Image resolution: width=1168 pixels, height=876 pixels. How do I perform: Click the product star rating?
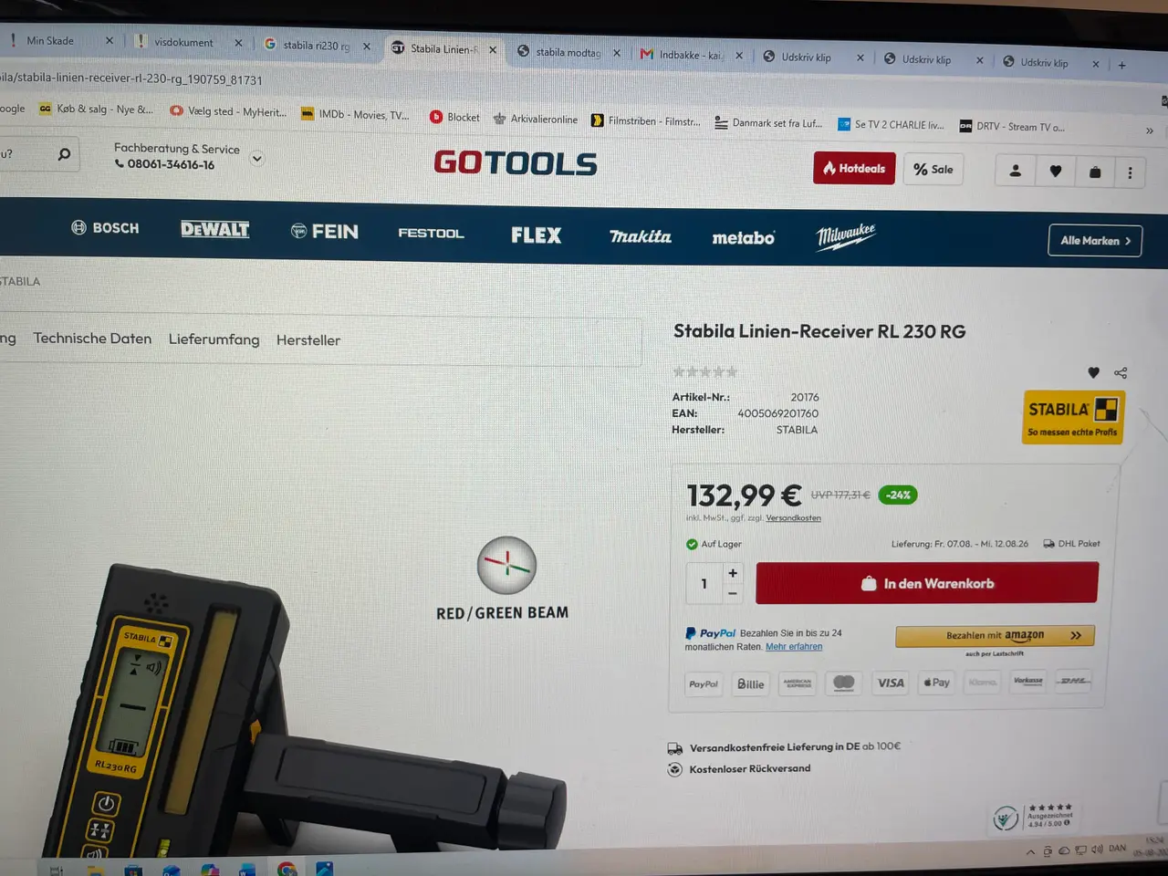704,371
